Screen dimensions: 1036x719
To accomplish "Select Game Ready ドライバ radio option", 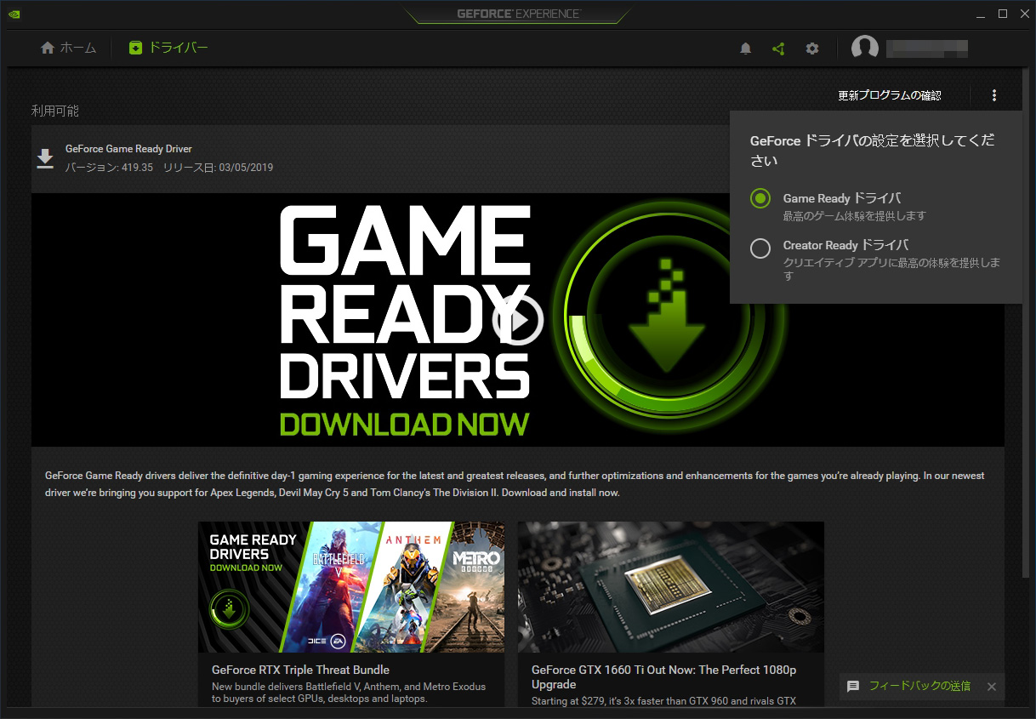I will pyautogui.click(x=760, y=198).
